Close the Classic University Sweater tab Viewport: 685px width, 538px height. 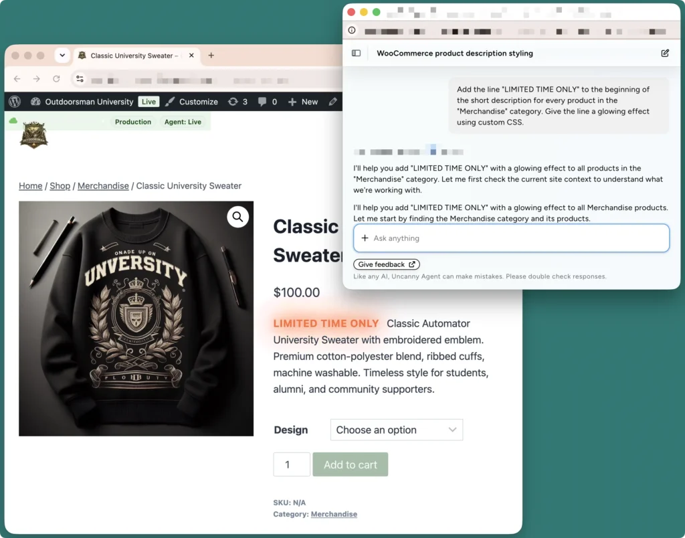191,56
